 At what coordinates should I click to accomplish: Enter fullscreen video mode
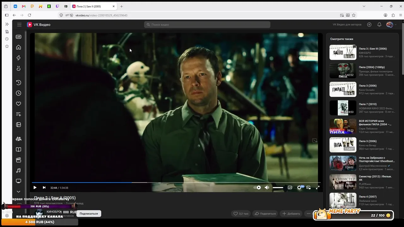click(x=318, y=188)
